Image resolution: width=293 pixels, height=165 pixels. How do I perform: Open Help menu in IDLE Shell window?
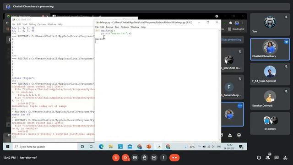pyautogui.click(x=60, y=24)
